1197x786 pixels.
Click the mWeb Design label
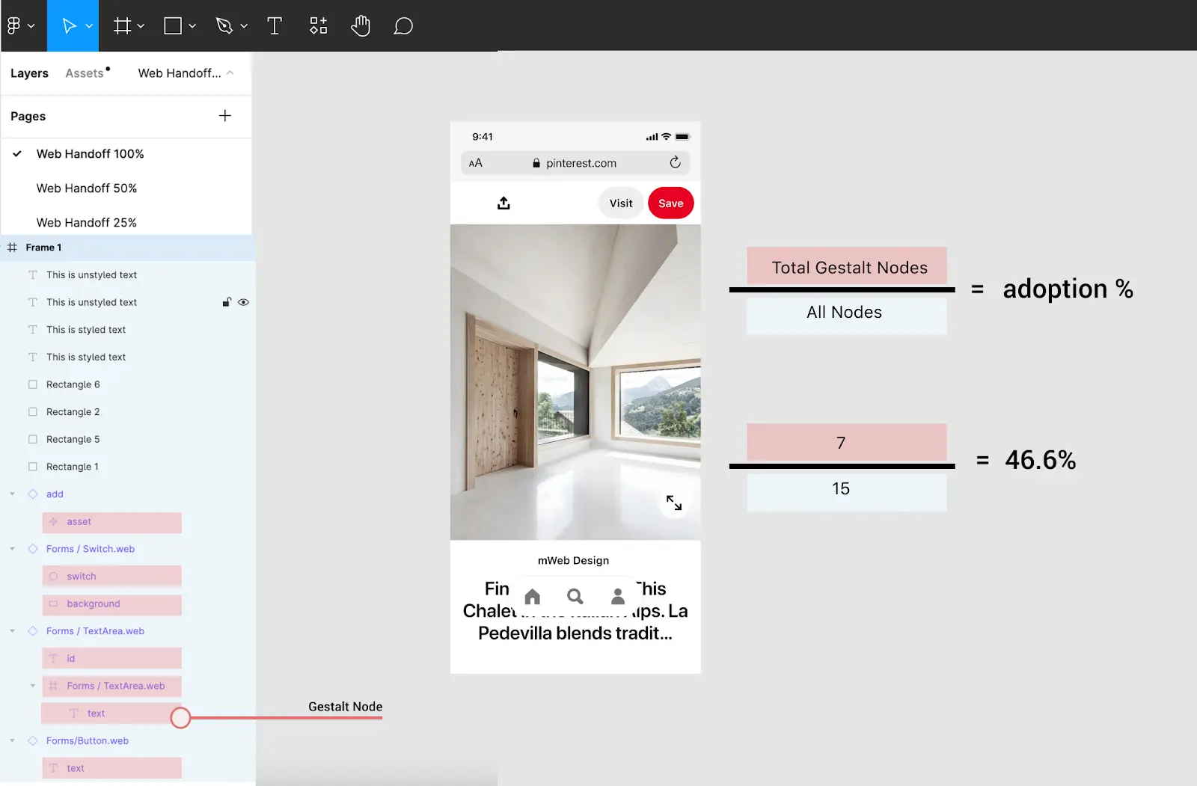(573, 560)
